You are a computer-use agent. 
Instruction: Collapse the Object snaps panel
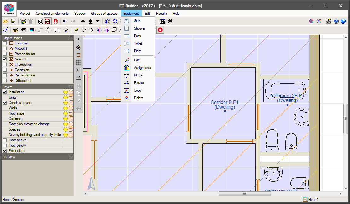pos(71,38)
